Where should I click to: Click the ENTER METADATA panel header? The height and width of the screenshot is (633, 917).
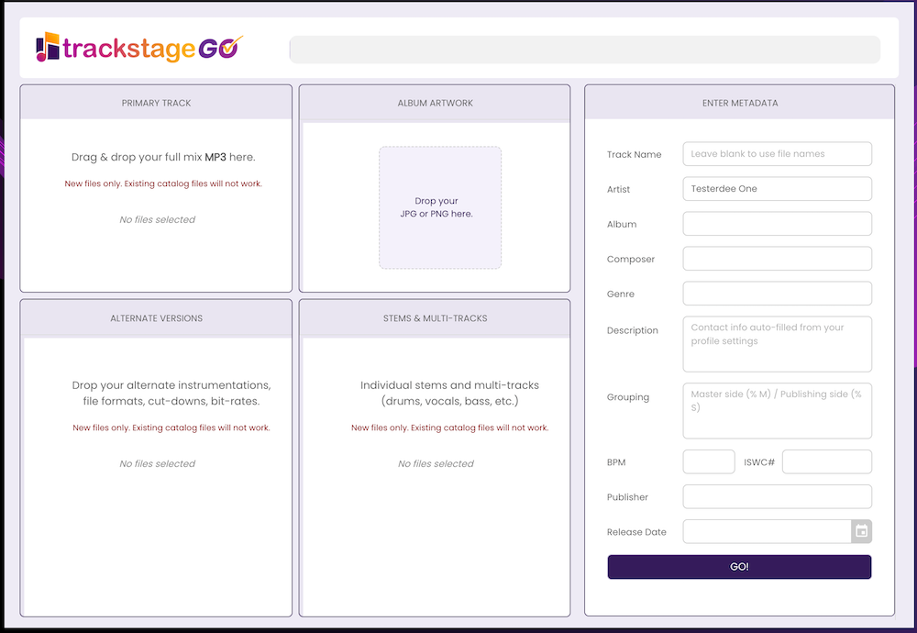740,103
